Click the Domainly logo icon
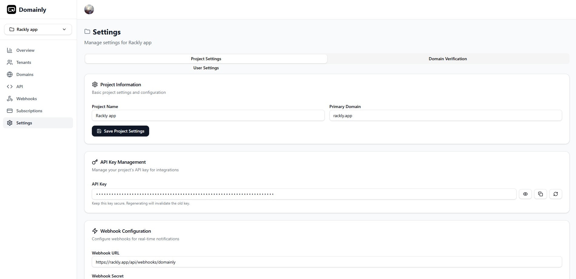 click(x=12, y=10)
